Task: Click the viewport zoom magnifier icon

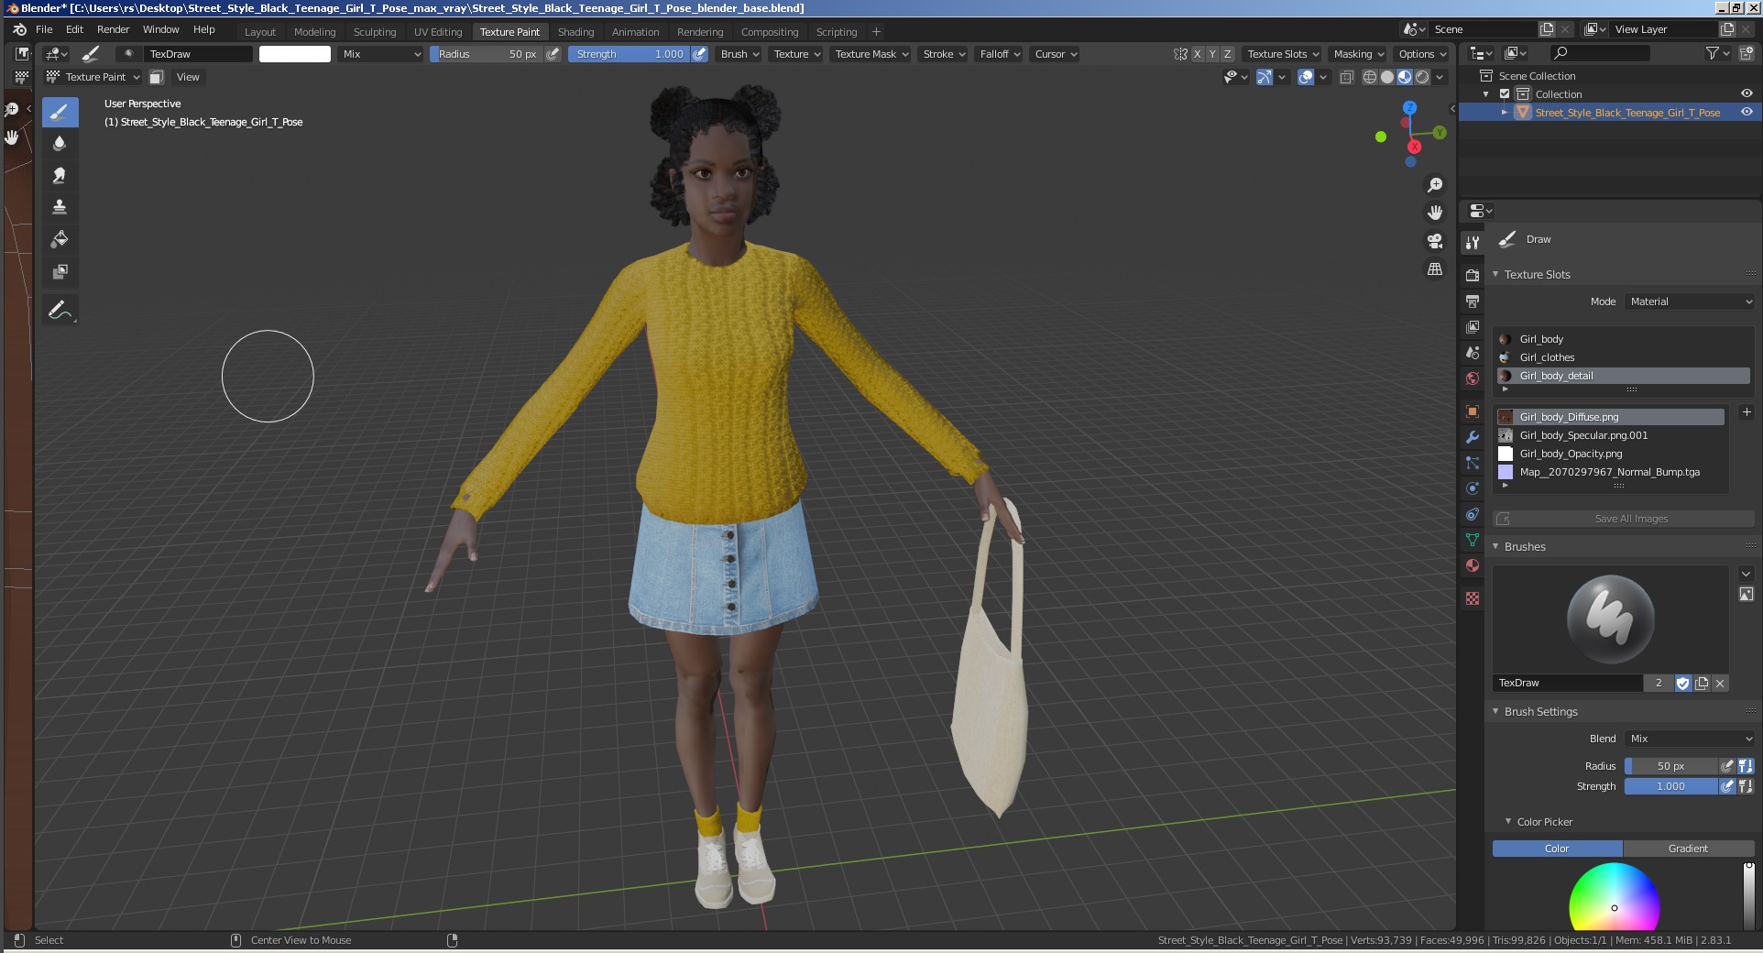Action: 1435,185
